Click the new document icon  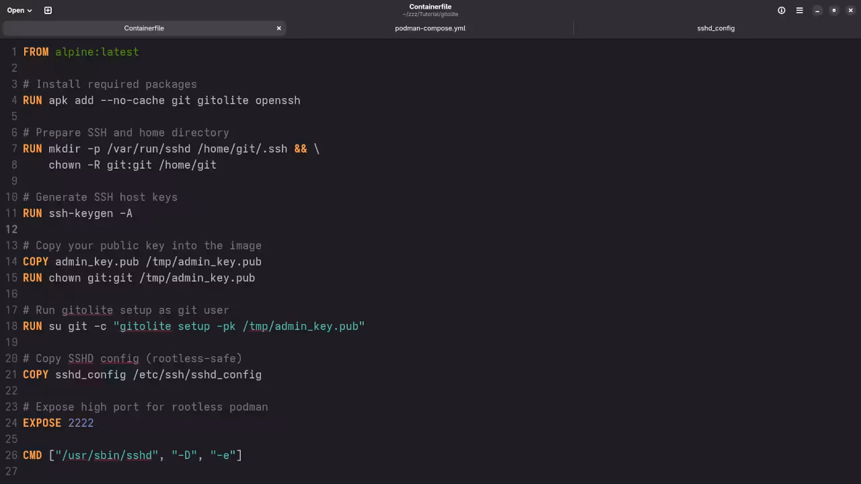click(48, 10)
